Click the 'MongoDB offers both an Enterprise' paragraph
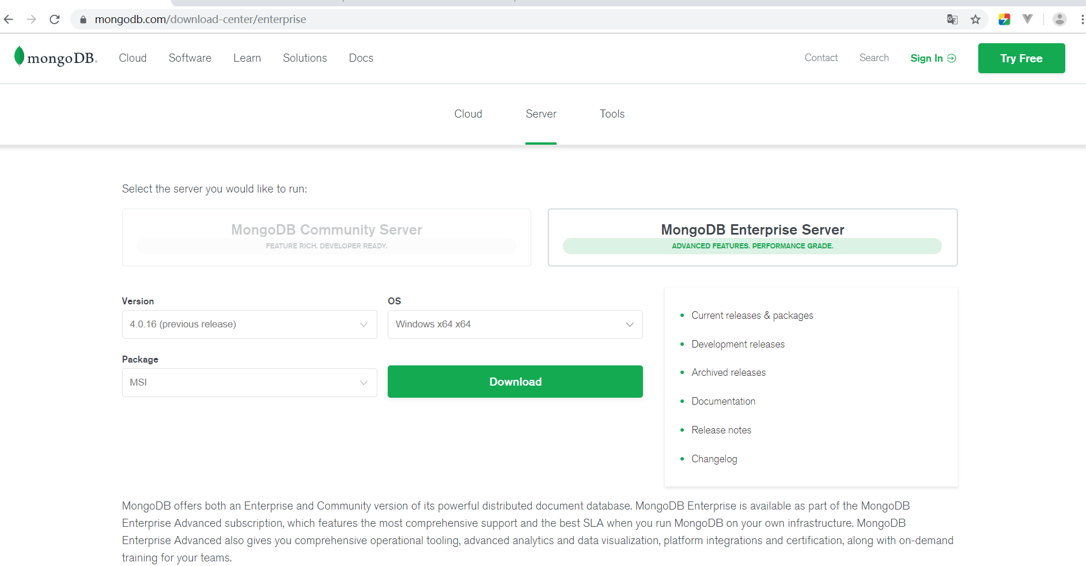Viewport: 1086px width, 566px height. pos(538,531)
